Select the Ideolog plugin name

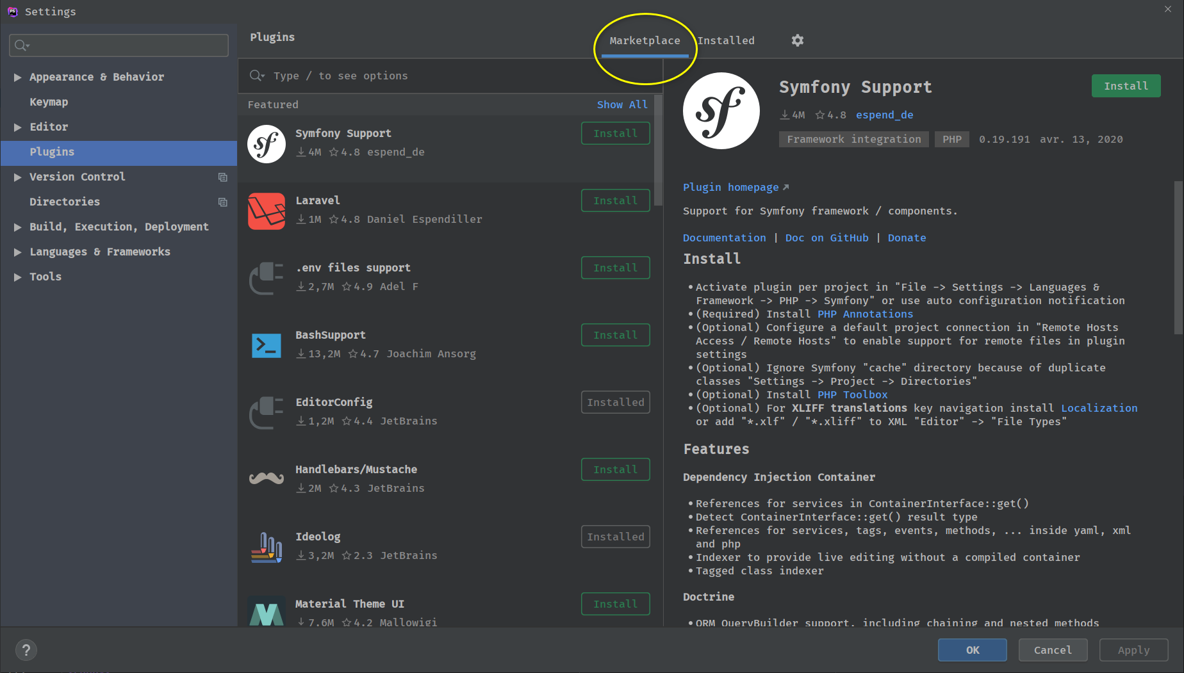point(318,537)
